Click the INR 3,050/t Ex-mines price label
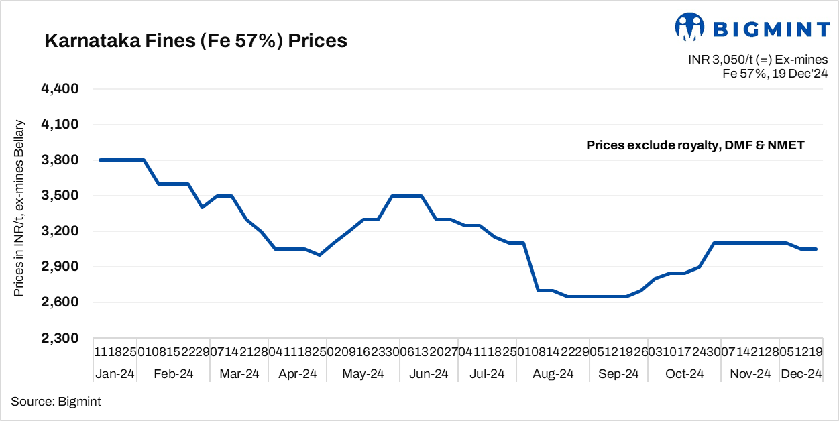The width and height of the screenshot is (839, 421). [x=758, y=60]
